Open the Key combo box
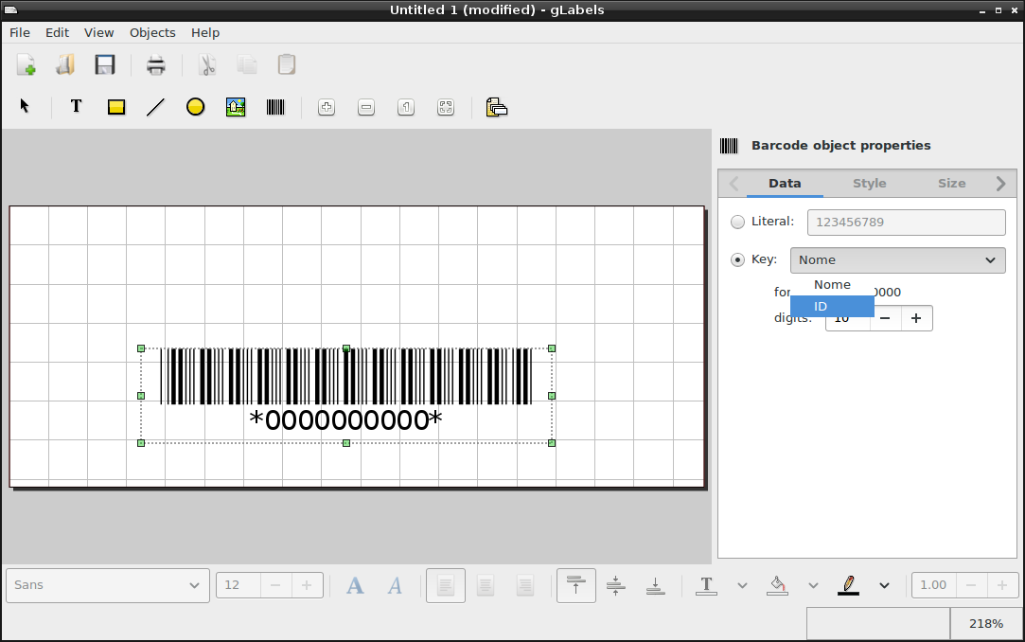The height and width of the screenshot is (642, 1025). 897,260
